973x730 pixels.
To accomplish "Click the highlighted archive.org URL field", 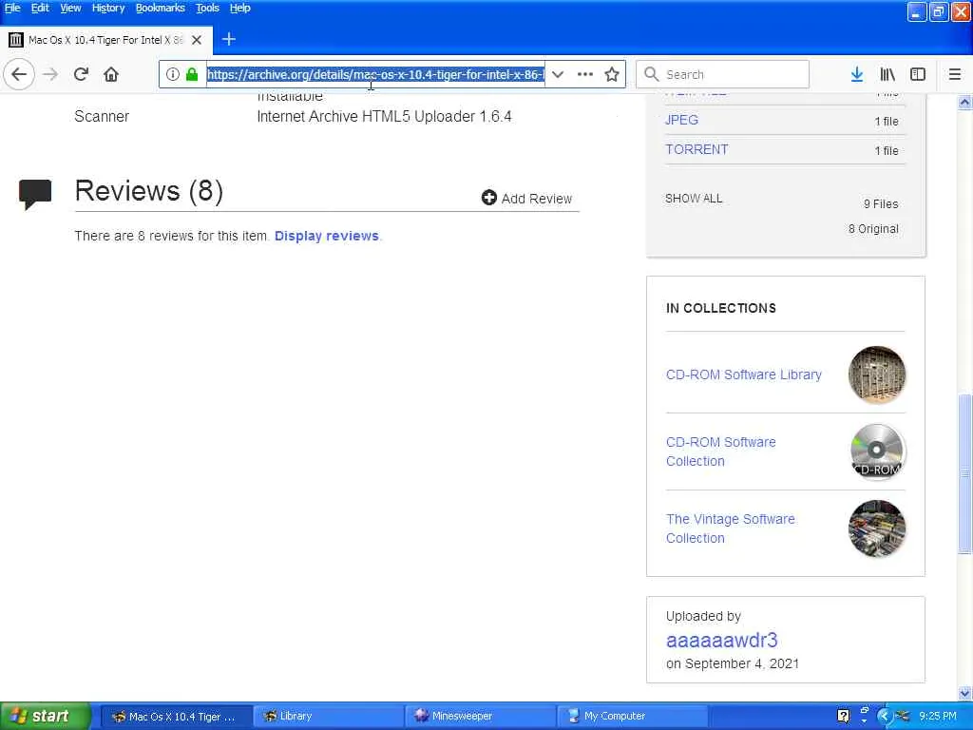I will (375, 74).
